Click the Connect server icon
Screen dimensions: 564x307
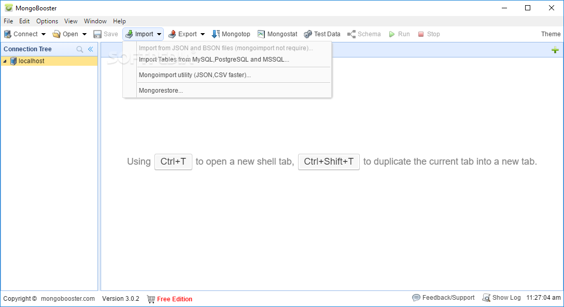tap(8, 34)
